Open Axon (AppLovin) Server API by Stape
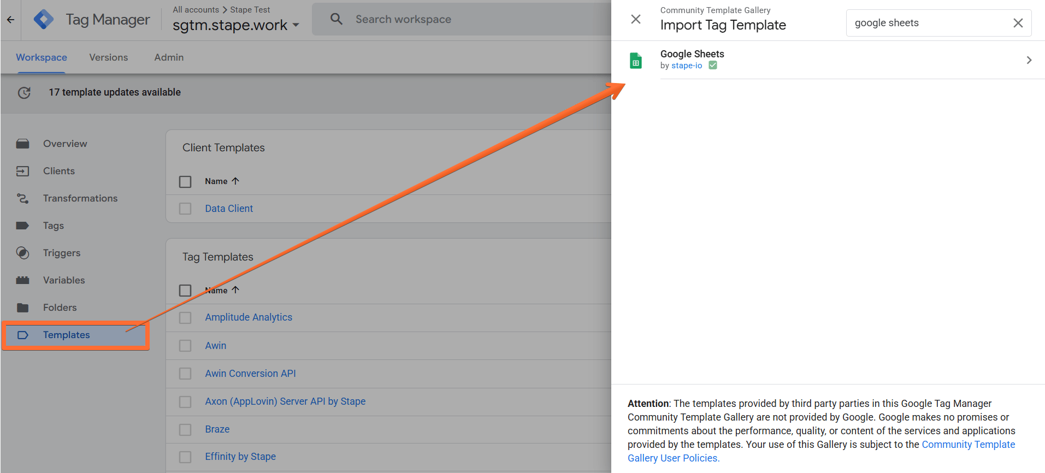Image resolution: width=1045 pixels, height=473 pixels. (x=285, y=401)
